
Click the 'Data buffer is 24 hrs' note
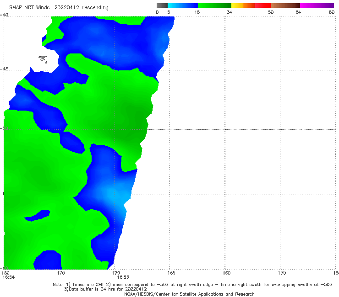point(105,289)
